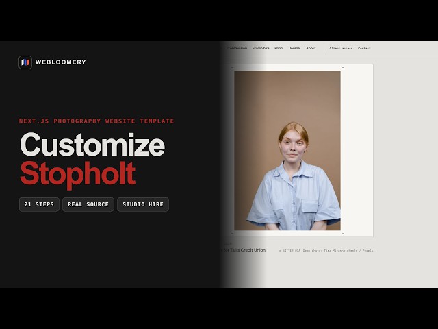Click 'NEXT.JS PHOTOGRAPHY WEBSITE TEMPLATE' subtitle
438x329 pixels.
click(x=96, y=121)
